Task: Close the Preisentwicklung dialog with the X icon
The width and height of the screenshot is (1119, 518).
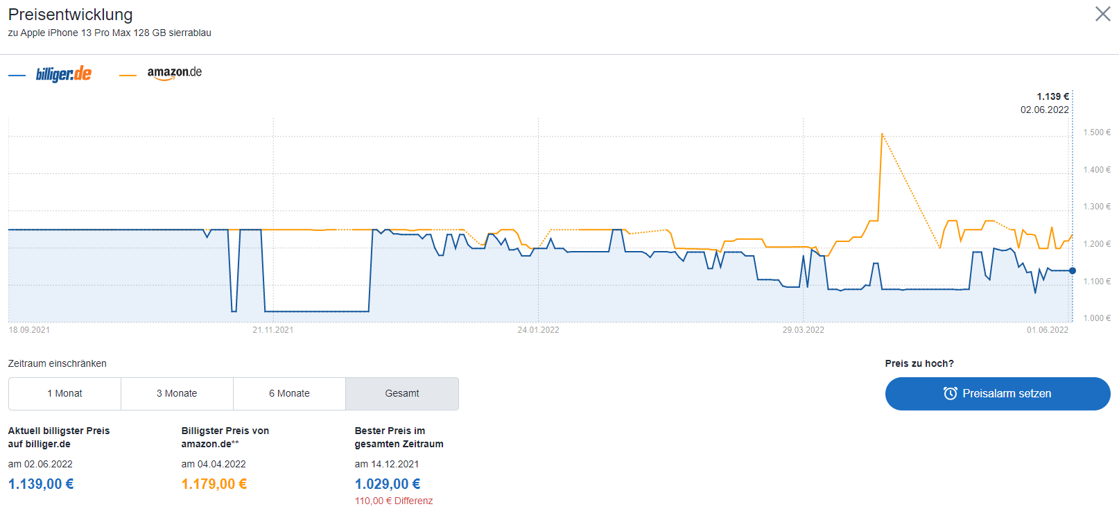Action: click(x=1102, y=14)
